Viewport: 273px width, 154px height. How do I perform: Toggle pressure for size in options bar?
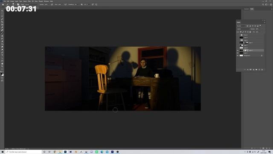pos(93,5)
